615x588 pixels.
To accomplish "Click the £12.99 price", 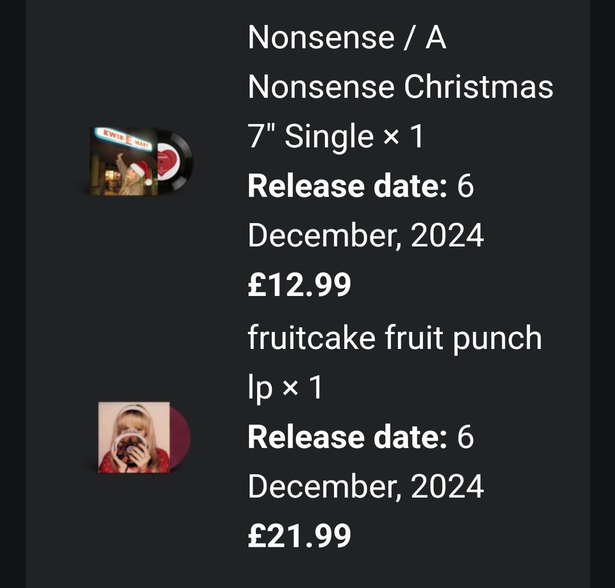I will tap(300, 285).
